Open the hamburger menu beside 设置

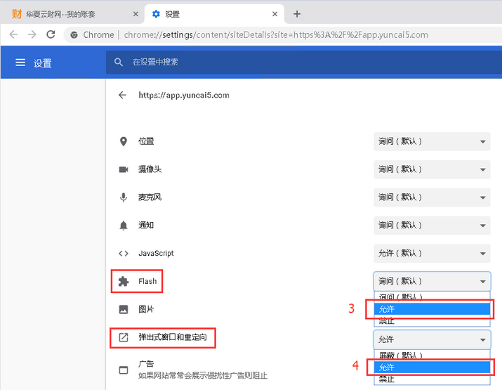(x=20, y=63)
